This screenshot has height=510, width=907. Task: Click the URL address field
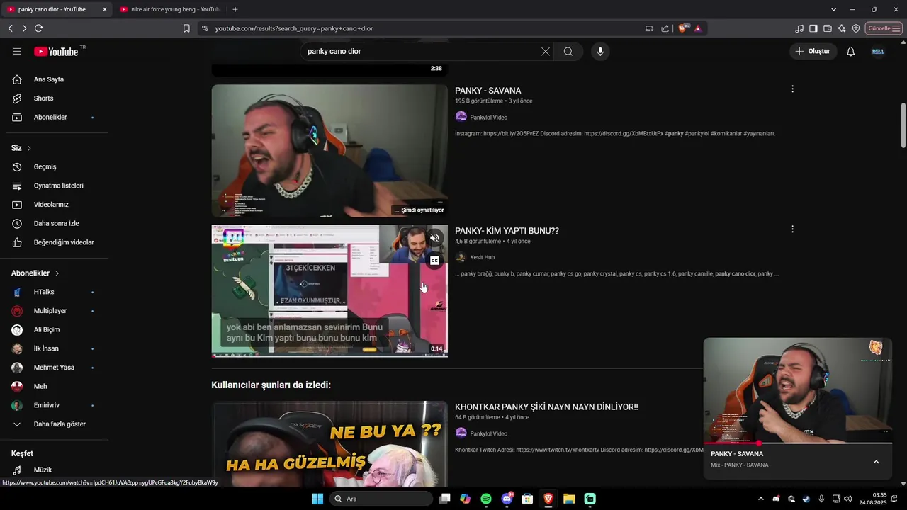(425, 28)
